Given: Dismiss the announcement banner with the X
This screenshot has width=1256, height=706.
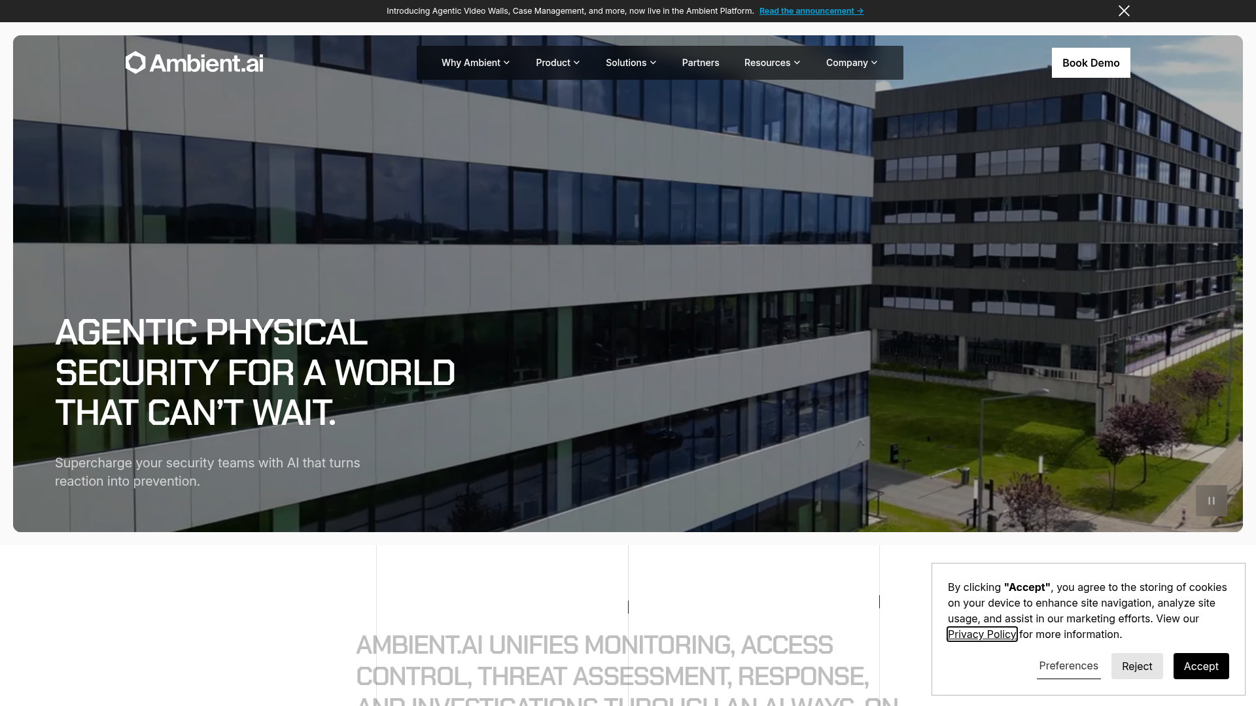Looking at the screenshot, I should click(x=1124, y=11).
